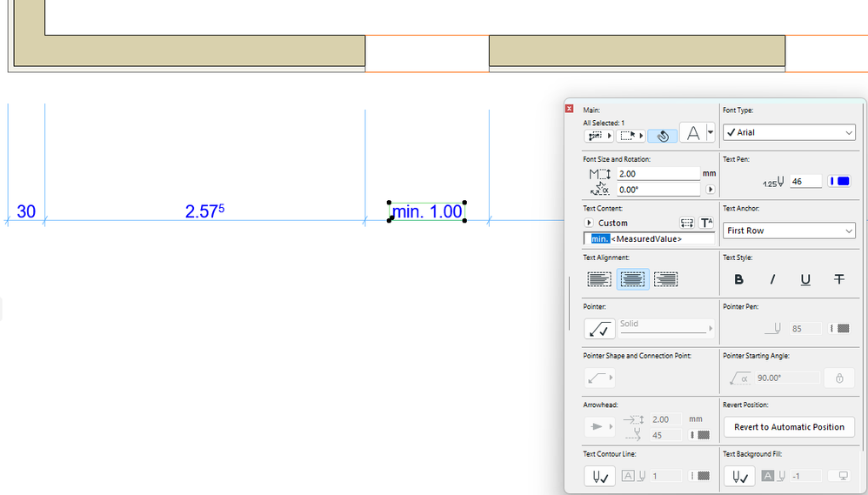
Task: Click the filled A background pen icon
Action: point(773,476)
